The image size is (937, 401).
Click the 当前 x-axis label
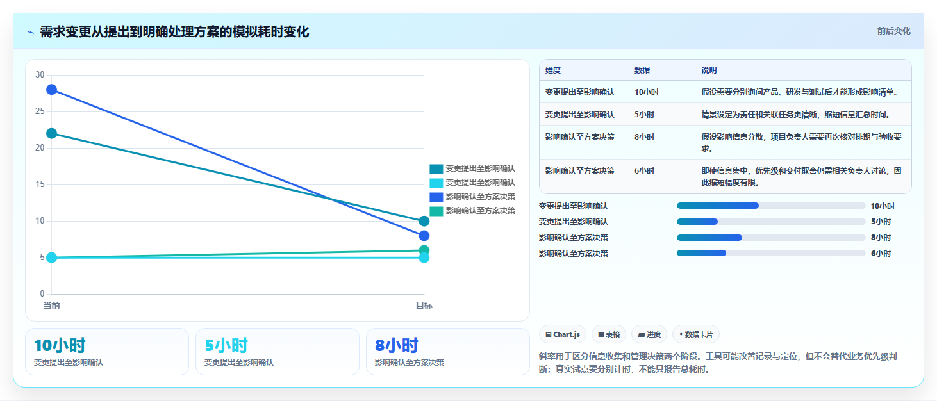[51, 306]
